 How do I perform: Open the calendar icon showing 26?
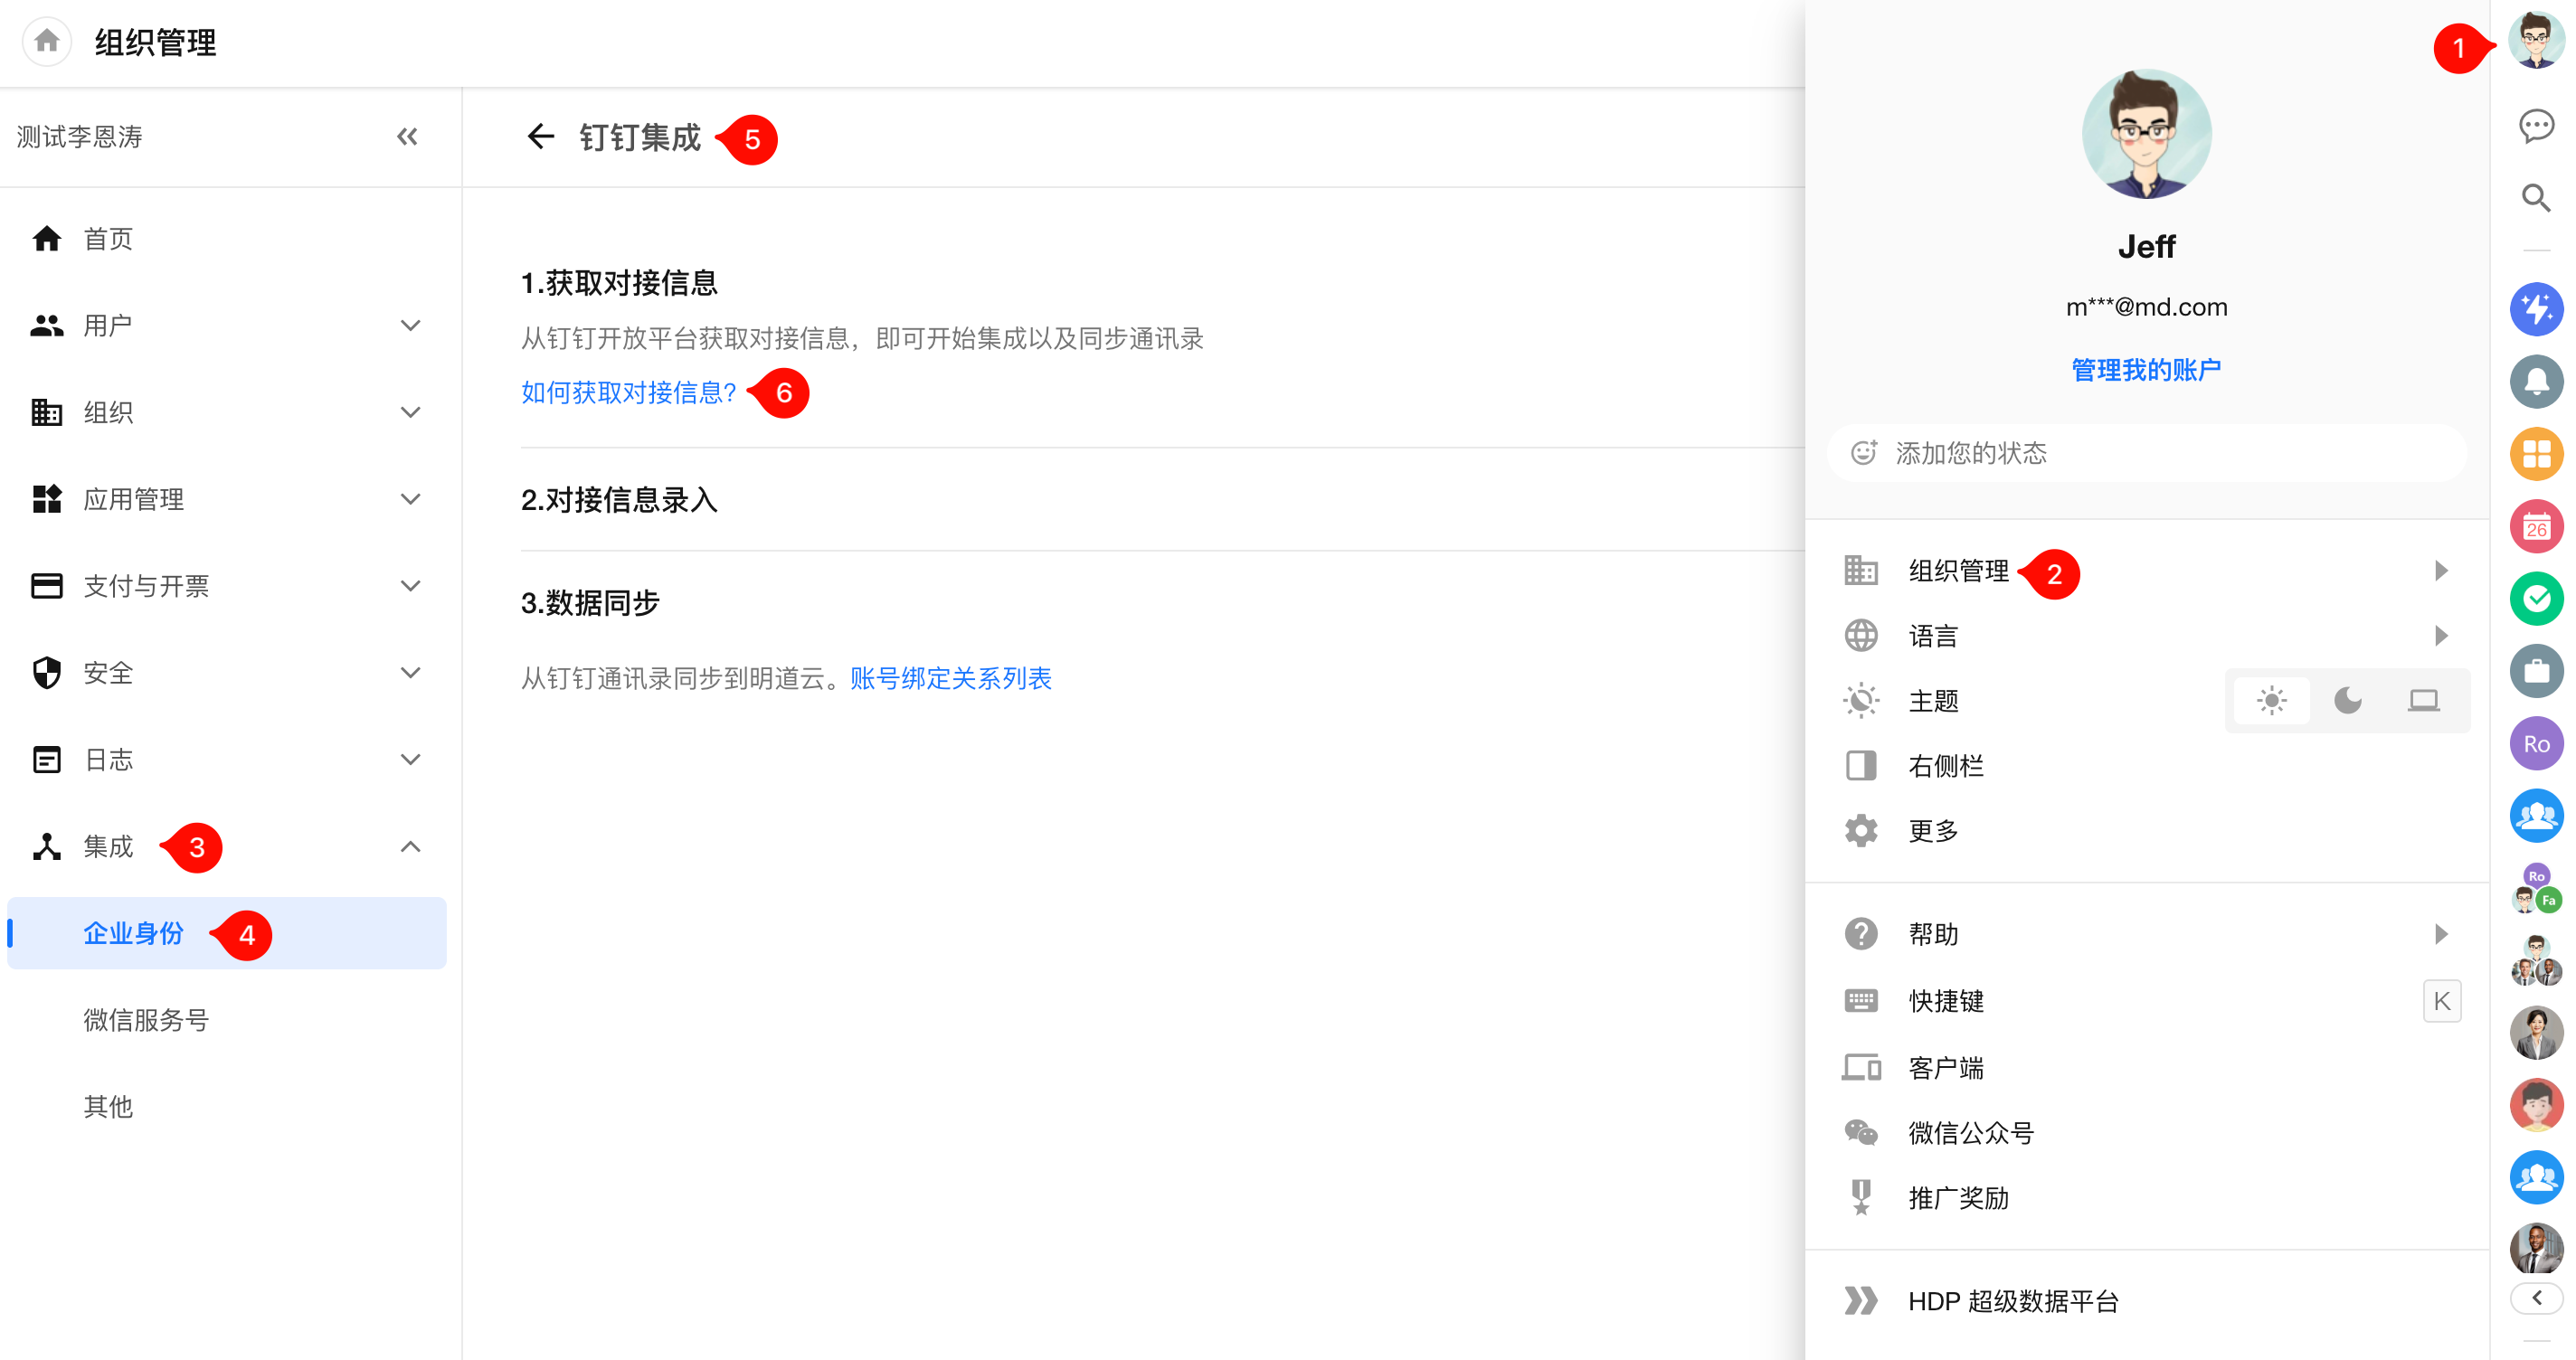[x=2535, y=527]
